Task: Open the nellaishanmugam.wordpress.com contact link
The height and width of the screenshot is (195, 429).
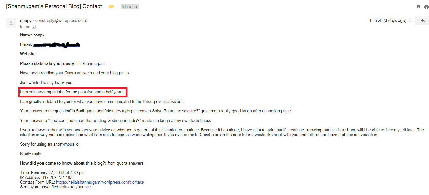Action: click(100, 182)
